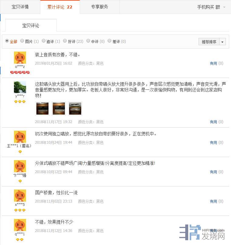Viewport: 231px width, 245px height.
Task: Expand the 手机购买 dropdown arrow
Action: point(224,7)
